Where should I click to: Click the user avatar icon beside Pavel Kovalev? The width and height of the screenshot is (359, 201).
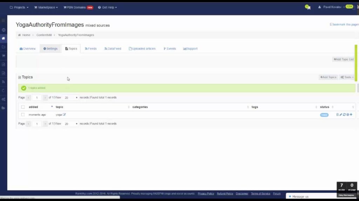coord(319,7)
